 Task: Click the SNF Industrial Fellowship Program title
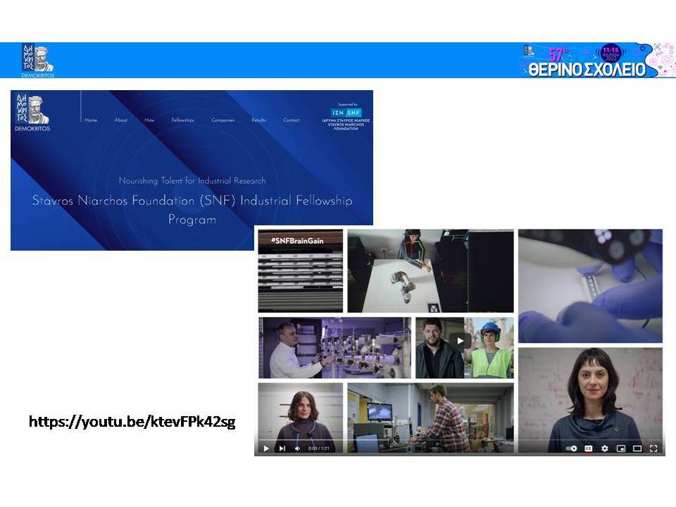[192, 210]
